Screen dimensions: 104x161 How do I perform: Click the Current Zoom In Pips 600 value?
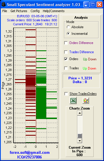point(80,155)
